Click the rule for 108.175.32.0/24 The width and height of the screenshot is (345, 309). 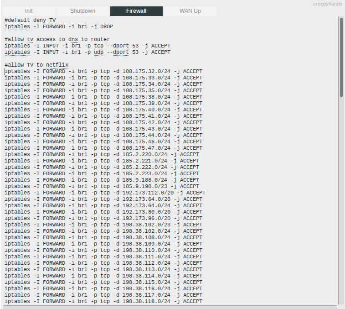(x=103, y=72)
